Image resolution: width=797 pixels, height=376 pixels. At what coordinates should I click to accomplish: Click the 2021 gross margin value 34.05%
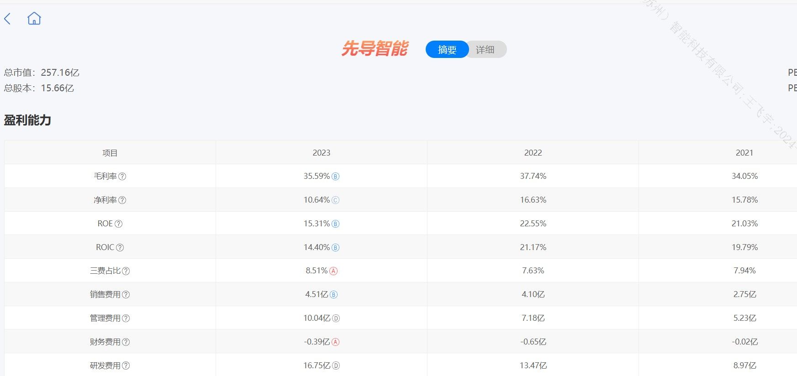(744, 176)
